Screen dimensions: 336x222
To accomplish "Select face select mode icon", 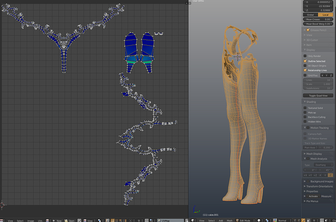I will pyautogui.click(x=303, y=220).
